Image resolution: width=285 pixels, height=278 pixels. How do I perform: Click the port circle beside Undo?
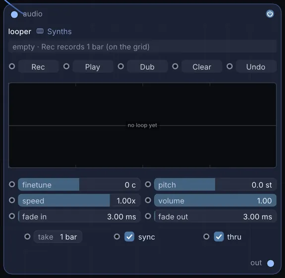tap(229, 66)
